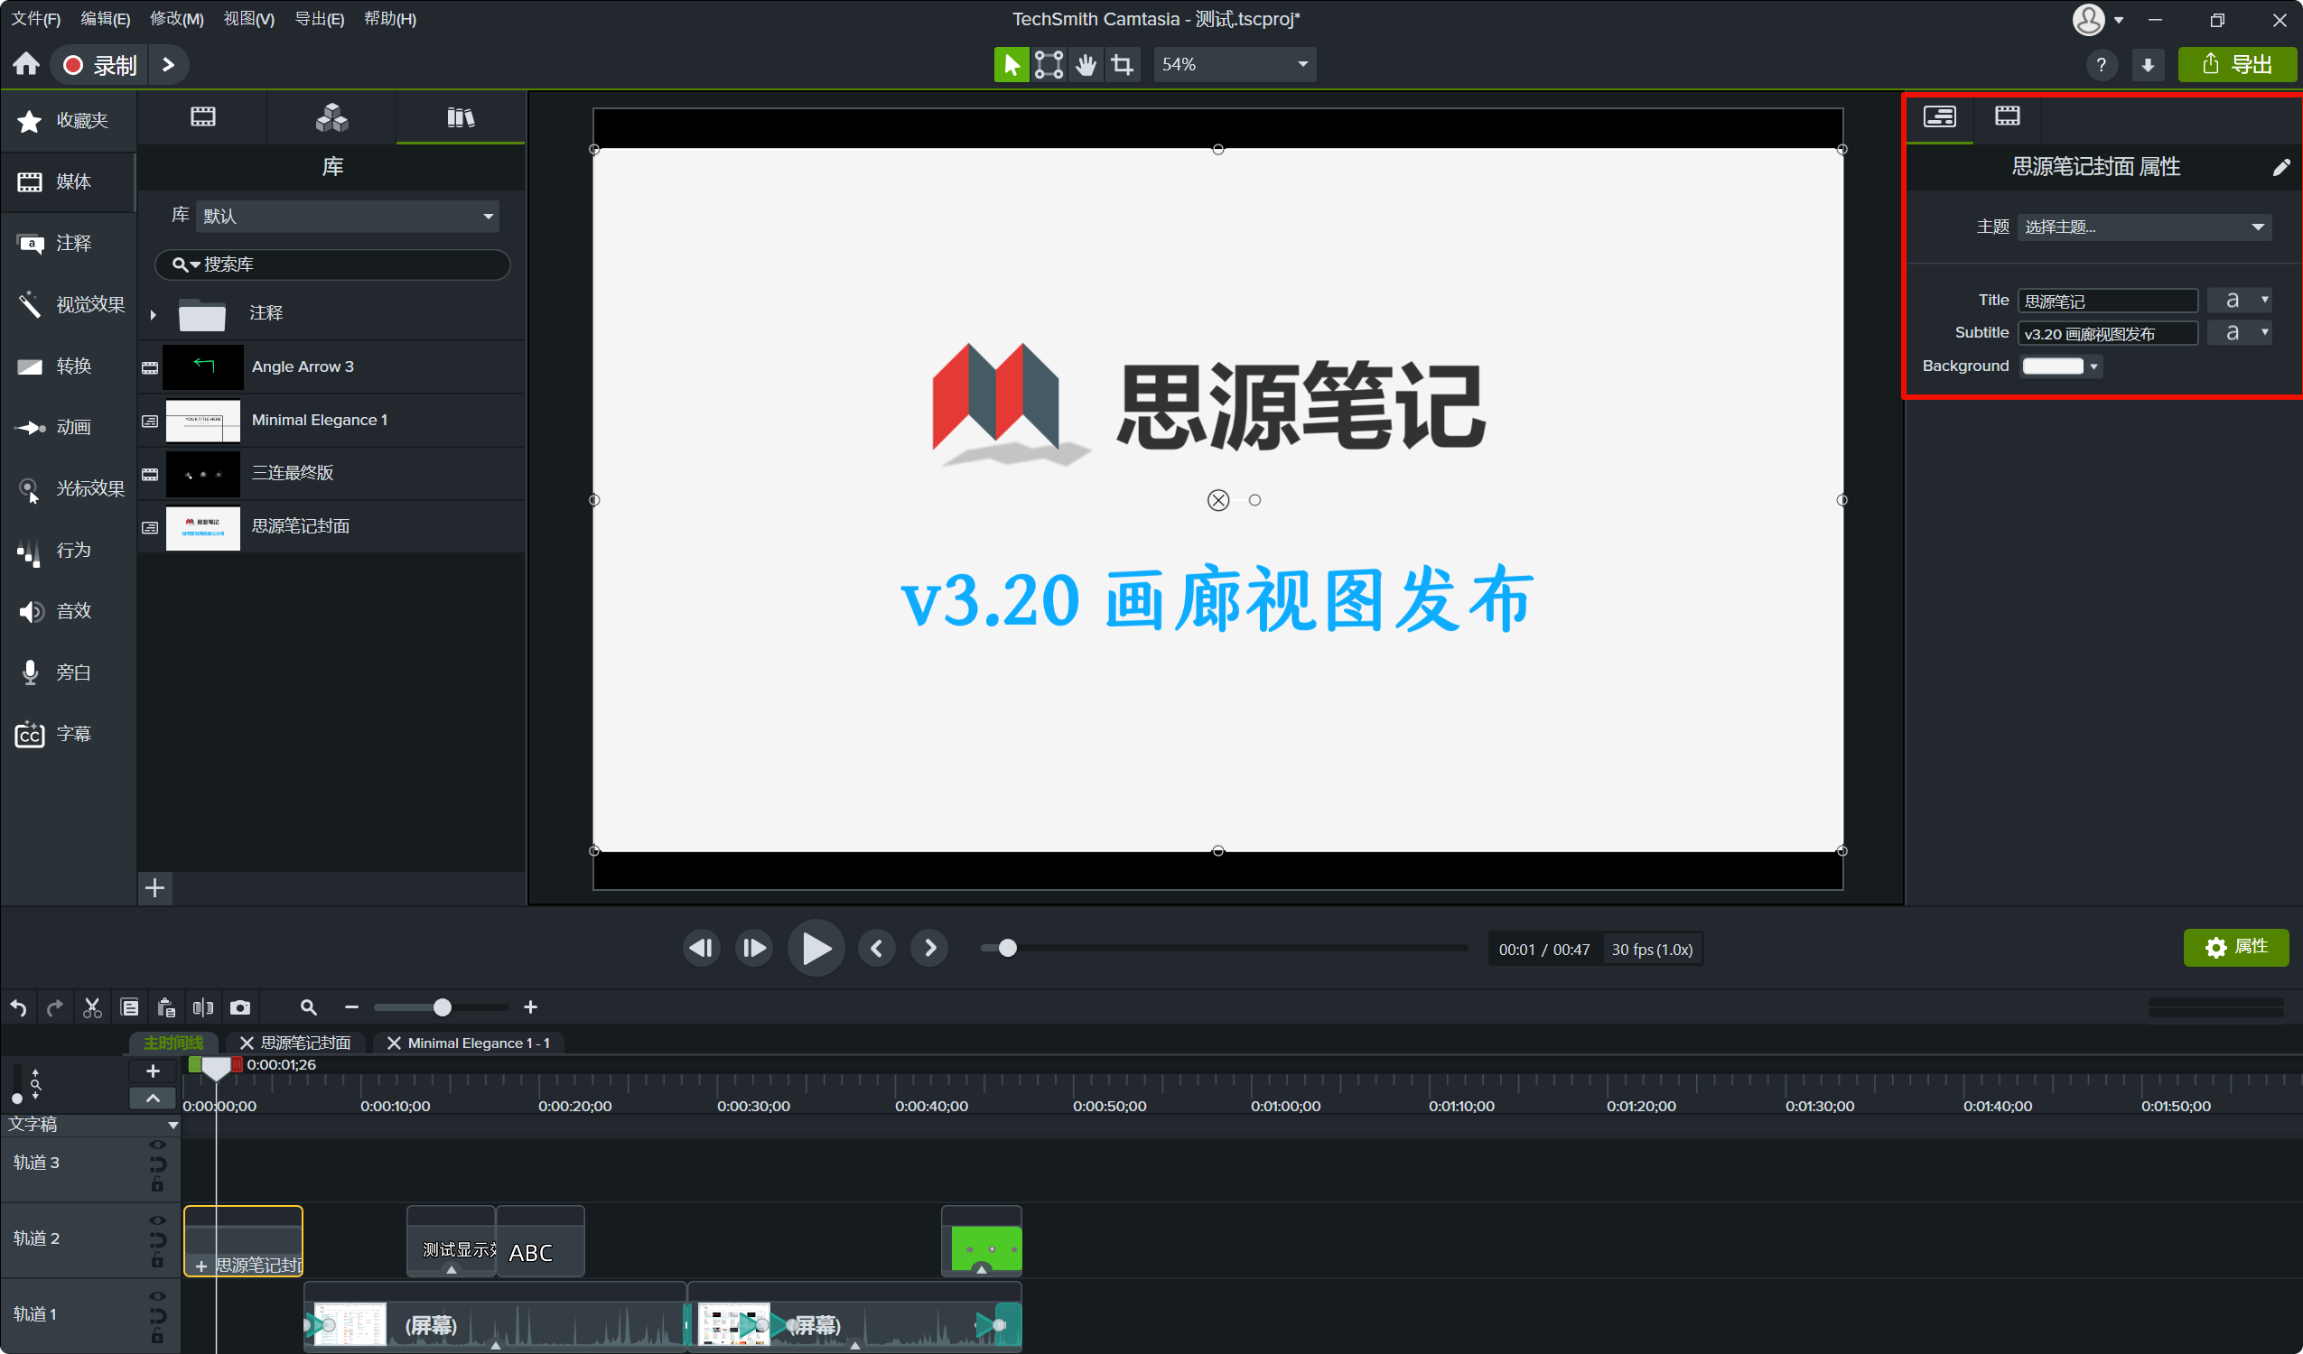The image size is (2303, 1354).
Task: Select the Pan hand tool
Action: coord(1086,65)
